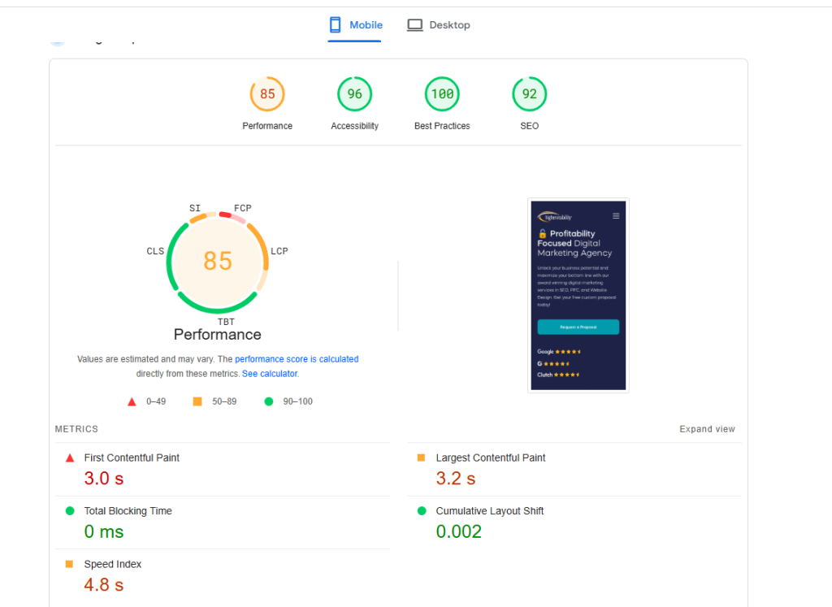Click the green circle beside Total Blocking Time
The height and width of the screenshot is (607, 832).
point(70,511)
